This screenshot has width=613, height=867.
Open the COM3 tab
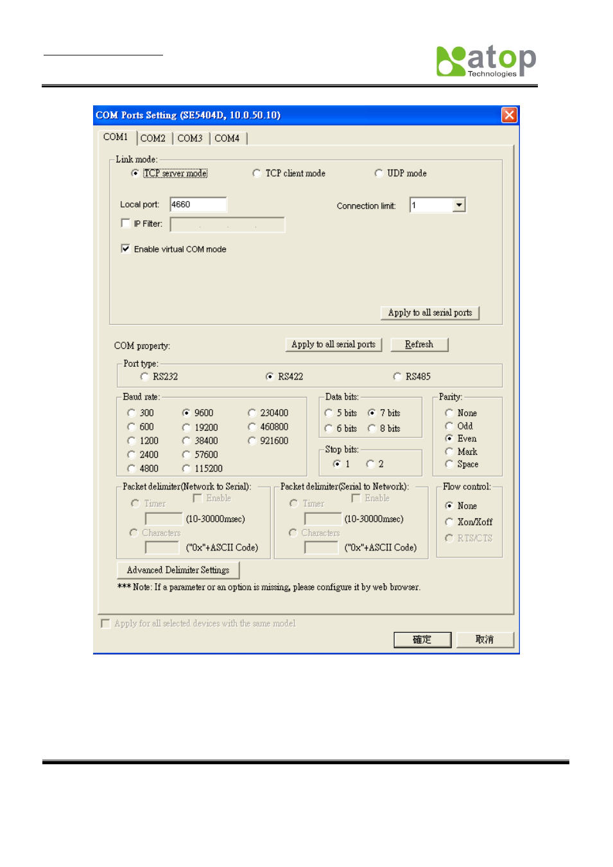click(190, 138)
